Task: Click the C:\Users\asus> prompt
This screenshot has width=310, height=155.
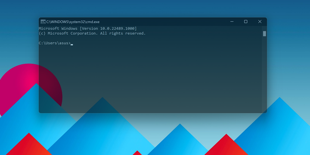Action: tap(55, 43)
